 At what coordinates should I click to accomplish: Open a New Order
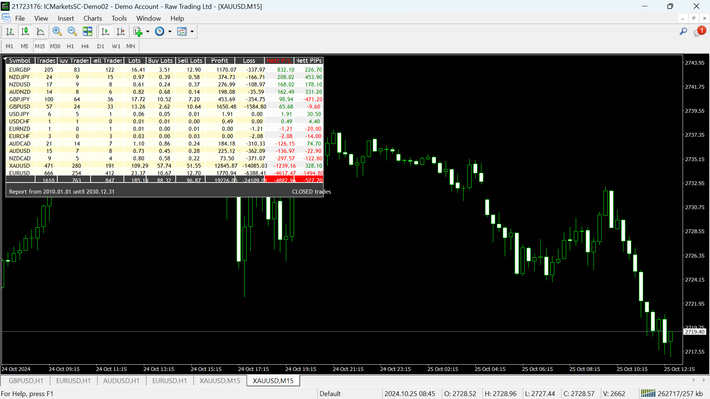coord(138,31)
